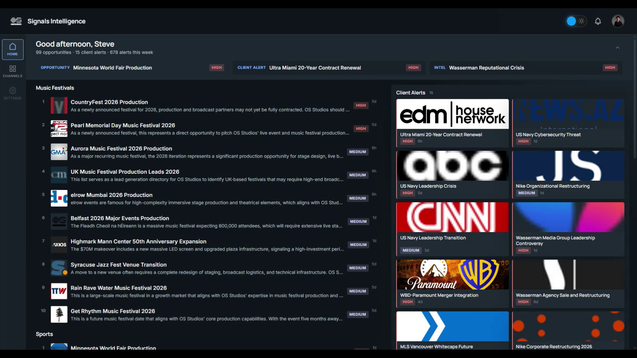Open CountryFest 2026 Production title
637x358 pixels.
pyautogui.click(x=109, y=102)
